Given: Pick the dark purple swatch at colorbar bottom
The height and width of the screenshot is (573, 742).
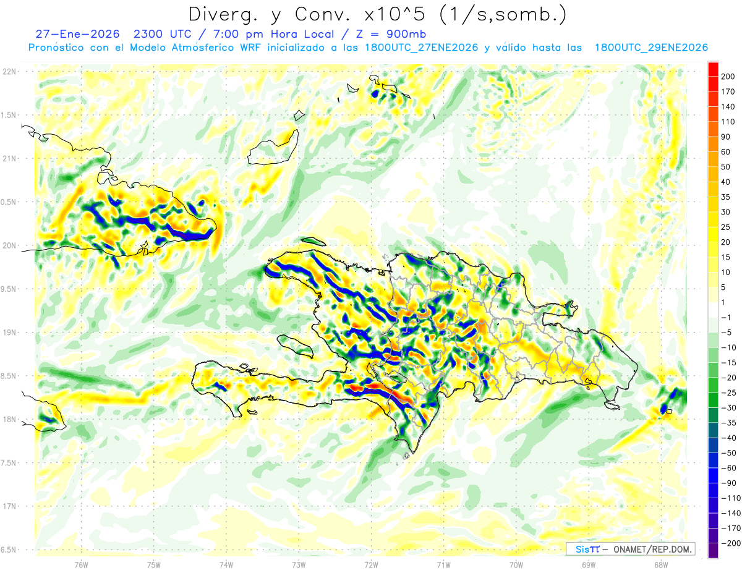Looking at the screenshot, I should (713, 551).
